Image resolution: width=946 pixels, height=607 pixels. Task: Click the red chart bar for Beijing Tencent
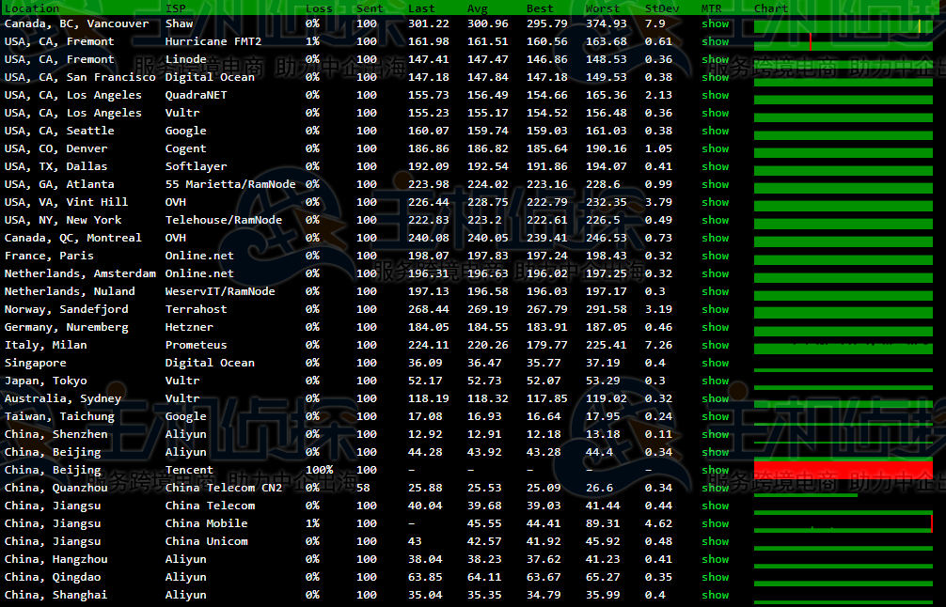point(844,470)
